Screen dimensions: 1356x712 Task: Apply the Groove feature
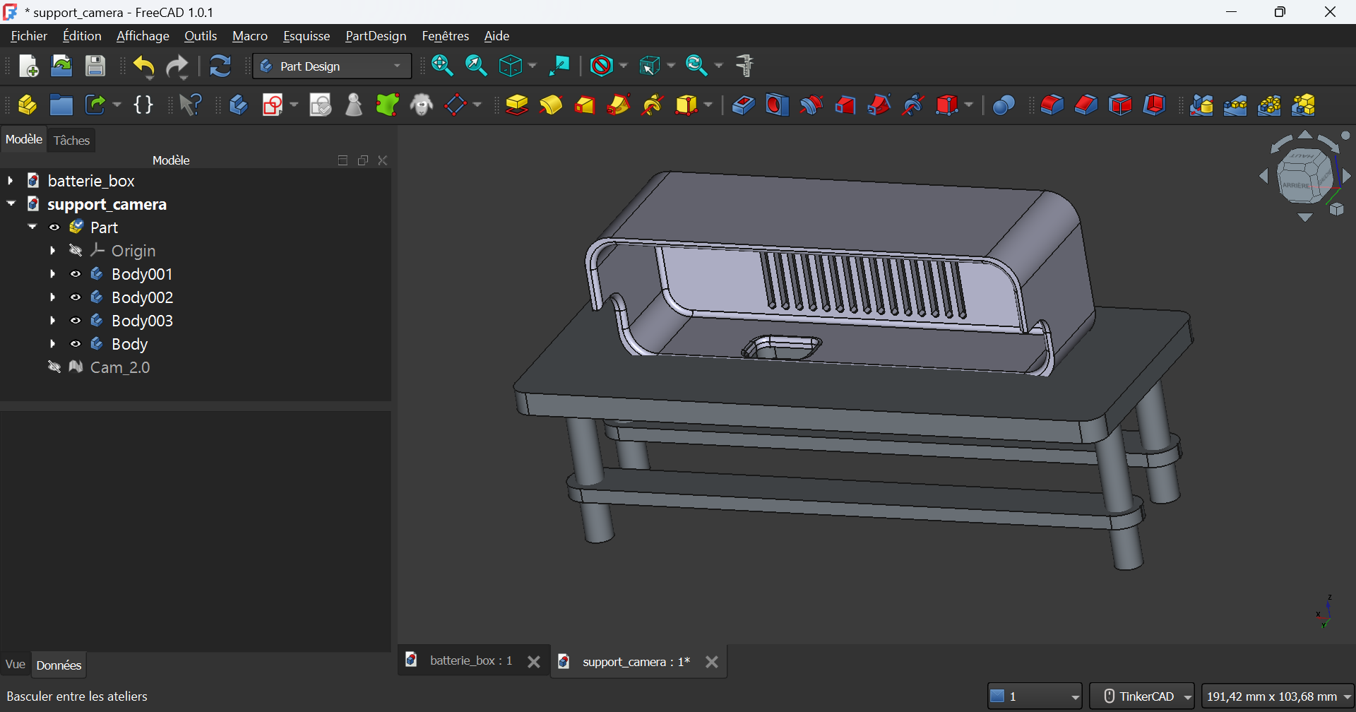tap(811, 105)
